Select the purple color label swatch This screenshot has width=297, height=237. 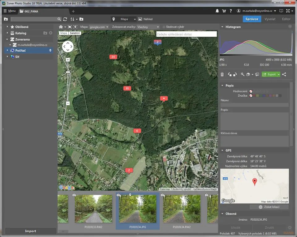(270, 96)
